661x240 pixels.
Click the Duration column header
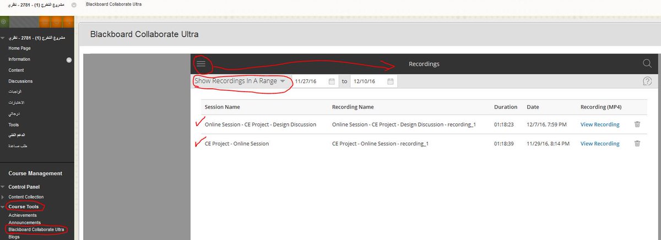click(506, 107)
